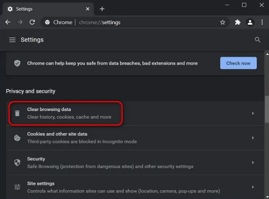
Task: Click the Settings tab gear icon
Action: [x=10, y=9]
